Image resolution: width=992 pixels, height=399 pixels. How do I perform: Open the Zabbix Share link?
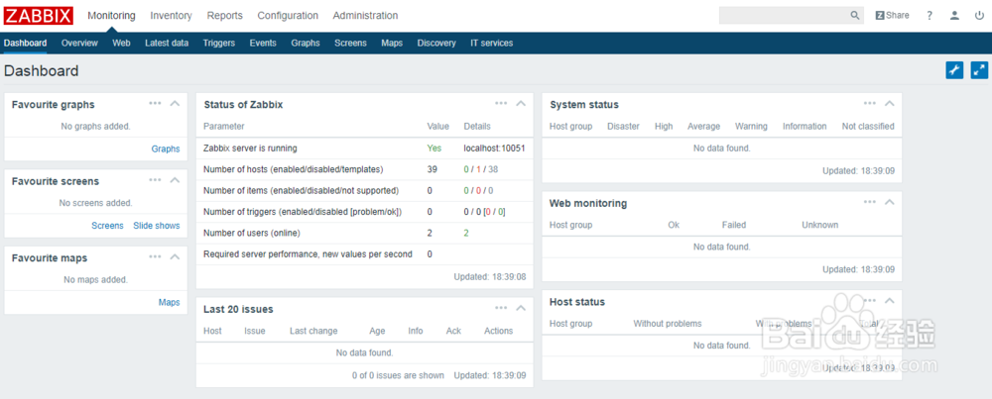892,16
